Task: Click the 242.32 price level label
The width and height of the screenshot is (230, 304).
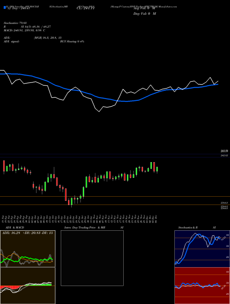Action: coord(224,156)
